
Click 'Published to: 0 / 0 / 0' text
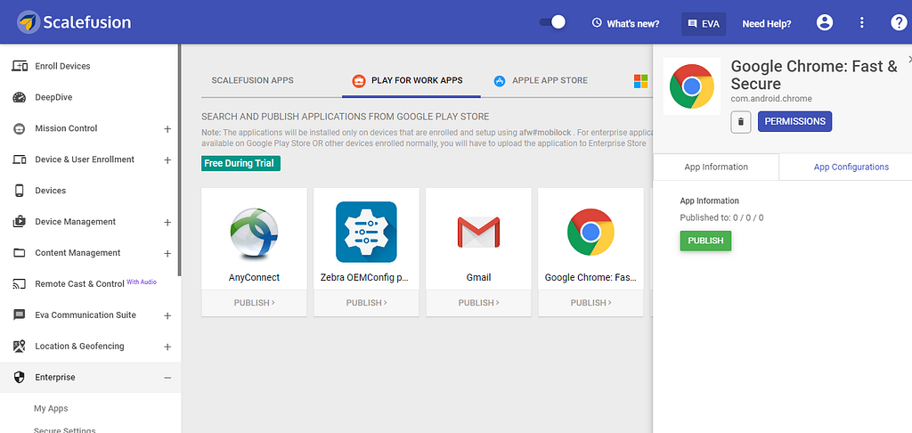pyautogui.click(x=721, y=217)
